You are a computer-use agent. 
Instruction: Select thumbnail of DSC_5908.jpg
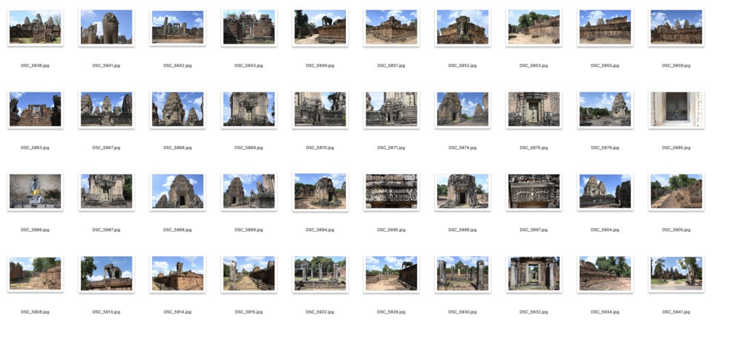(x=35, y=273)
